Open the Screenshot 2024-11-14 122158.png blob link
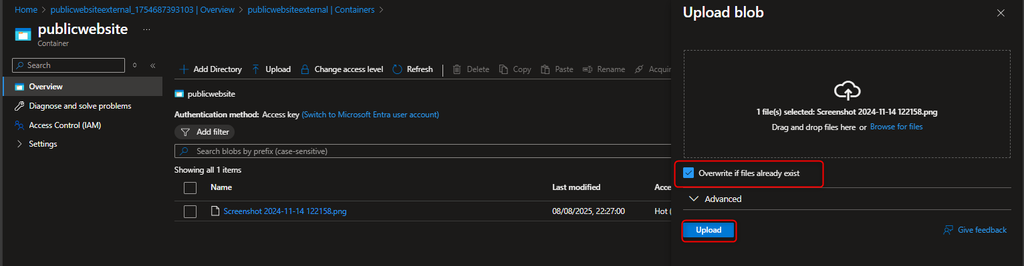Image resolution: width=1024 pixels, height=266 pixels. coord(285,211)
